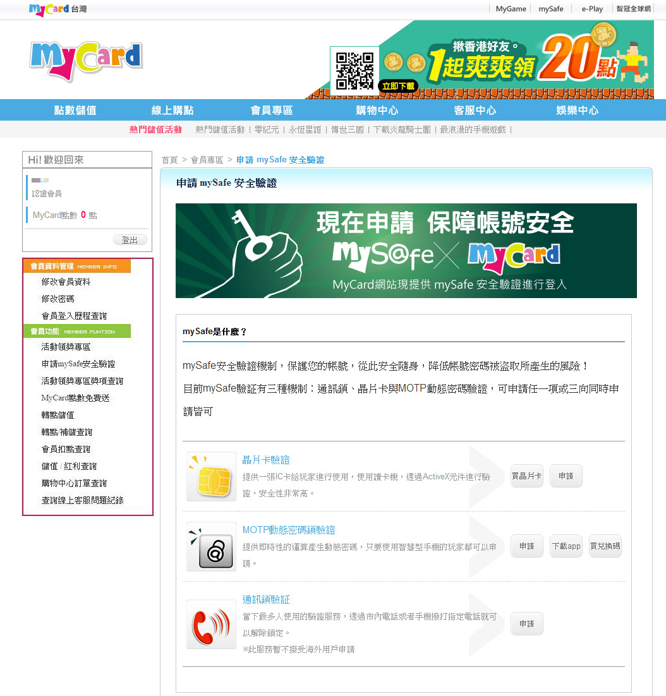This screenshot has height=696, width=666.
Task: Click the MyCard 台灣 small logo in top bar
Action: (x=58, y=9)
